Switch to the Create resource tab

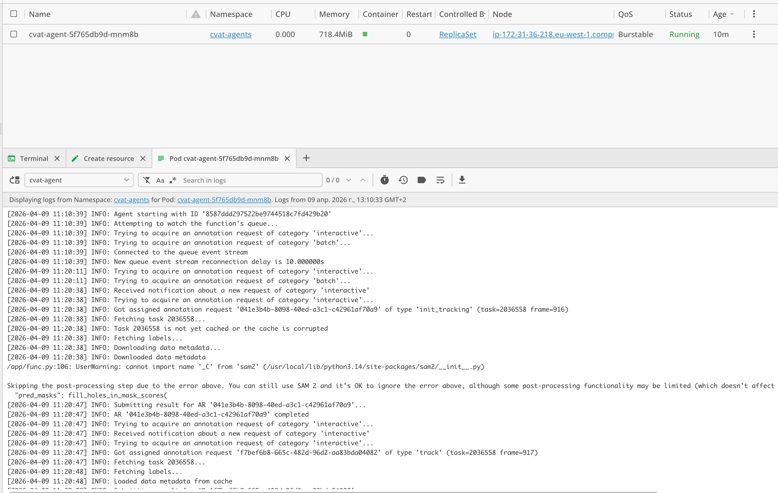tap(109, 158)
